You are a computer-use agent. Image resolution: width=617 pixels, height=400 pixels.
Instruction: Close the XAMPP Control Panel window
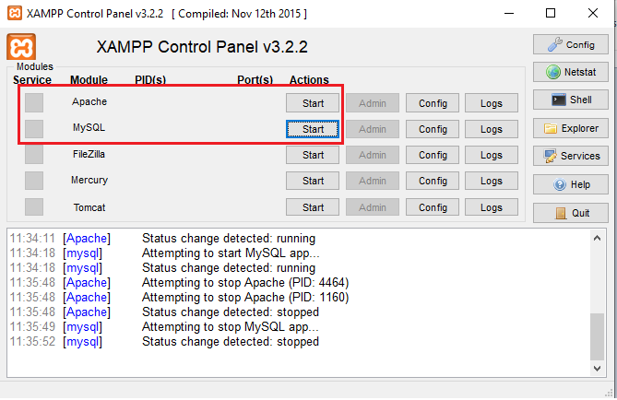(x=593, y=13)
